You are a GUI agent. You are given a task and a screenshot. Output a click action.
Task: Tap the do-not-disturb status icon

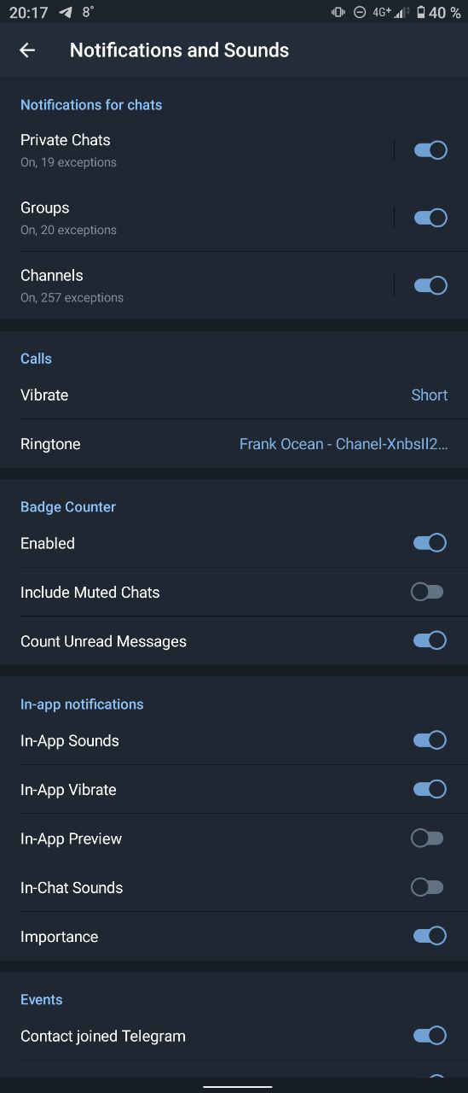point(360,12)
